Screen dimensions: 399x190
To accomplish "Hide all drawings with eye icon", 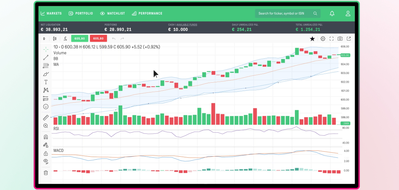I will pos(46,161).
